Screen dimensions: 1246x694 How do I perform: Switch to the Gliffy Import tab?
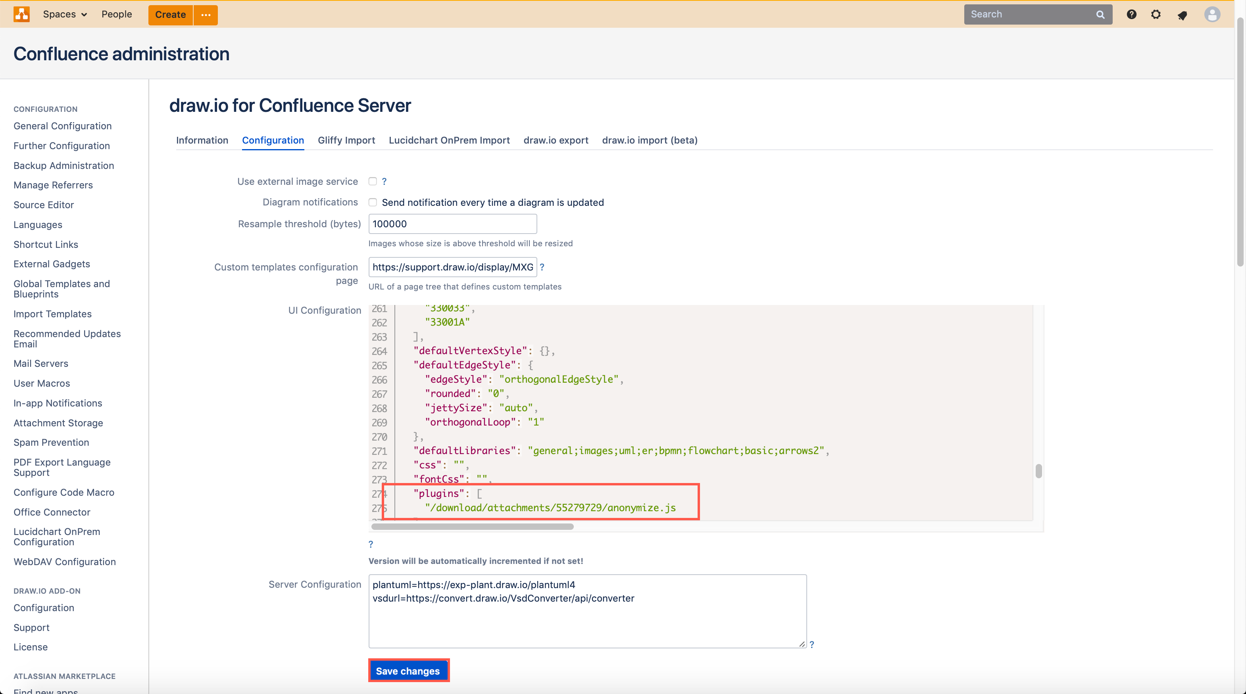346,140
